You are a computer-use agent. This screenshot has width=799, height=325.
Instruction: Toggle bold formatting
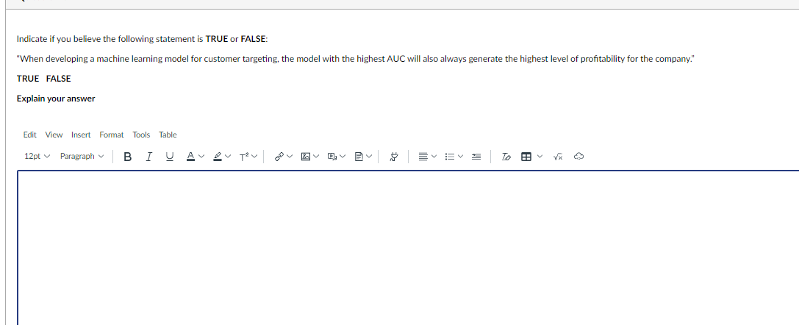[x=128, y=157]
